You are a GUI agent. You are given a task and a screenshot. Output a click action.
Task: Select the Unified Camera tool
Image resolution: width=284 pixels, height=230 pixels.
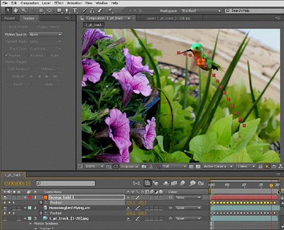[42, 10]
